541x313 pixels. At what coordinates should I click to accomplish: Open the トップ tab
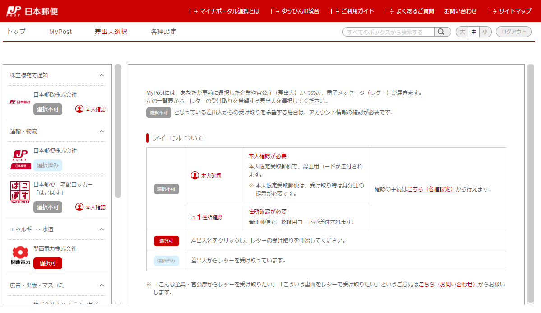pyautogui.click(x=16, y=32)
